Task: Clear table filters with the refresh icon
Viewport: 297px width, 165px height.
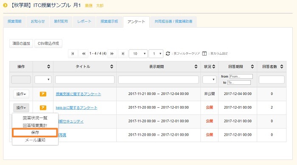Action: point(168,53)
